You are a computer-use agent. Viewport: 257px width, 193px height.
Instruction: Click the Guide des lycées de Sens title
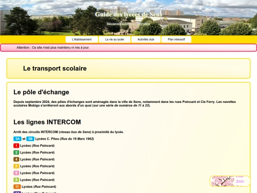pyautogui.click(x=128, y=14)
